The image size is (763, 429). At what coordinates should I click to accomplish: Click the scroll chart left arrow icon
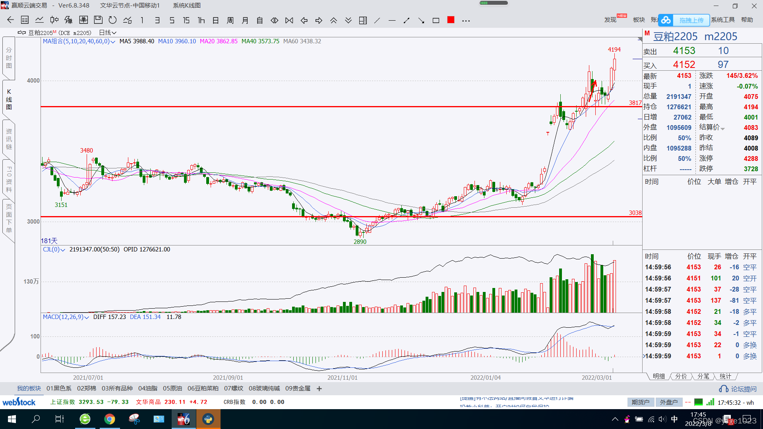(304, 20)
